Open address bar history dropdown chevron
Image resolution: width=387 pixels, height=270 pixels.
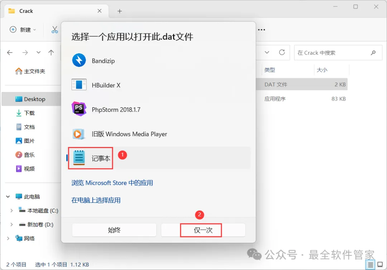tap(267, 53)
